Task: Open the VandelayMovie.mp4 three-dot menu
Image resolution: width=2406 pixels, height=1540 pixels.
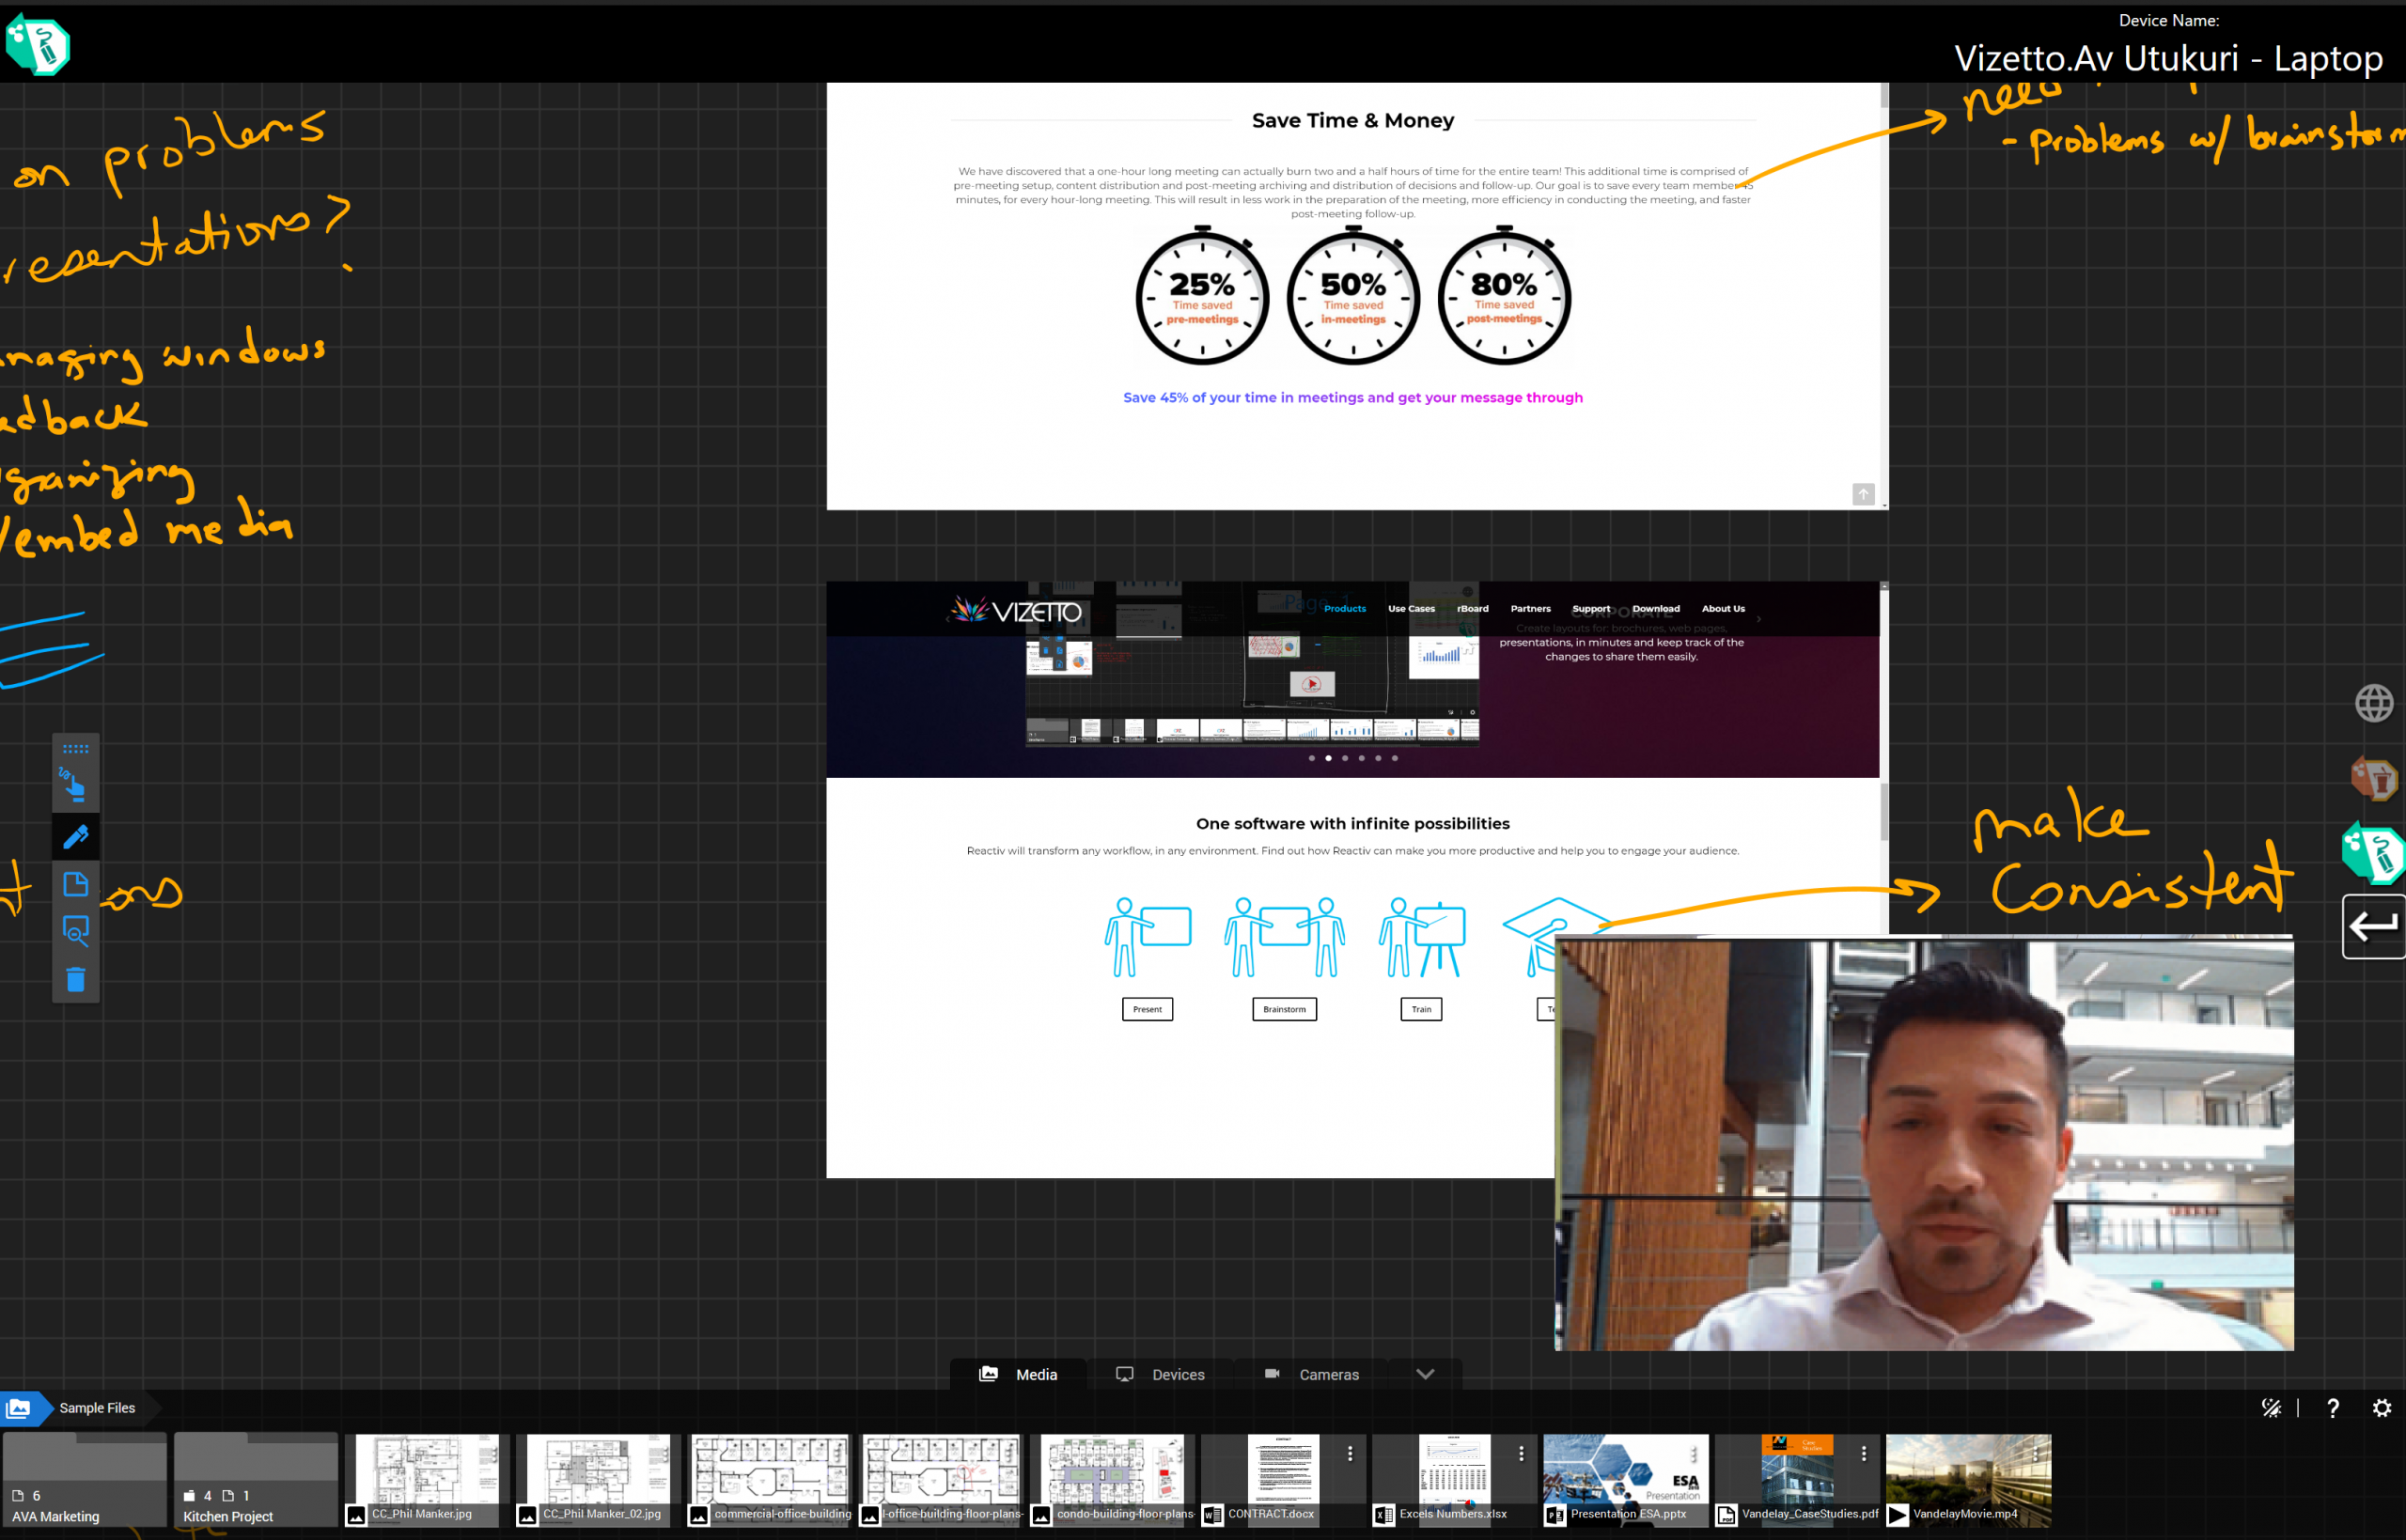Action: coord(2034,1453)
